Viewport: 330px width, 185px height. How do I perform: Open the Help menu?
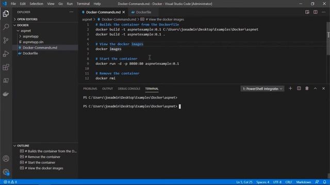[x=97, y=4]
